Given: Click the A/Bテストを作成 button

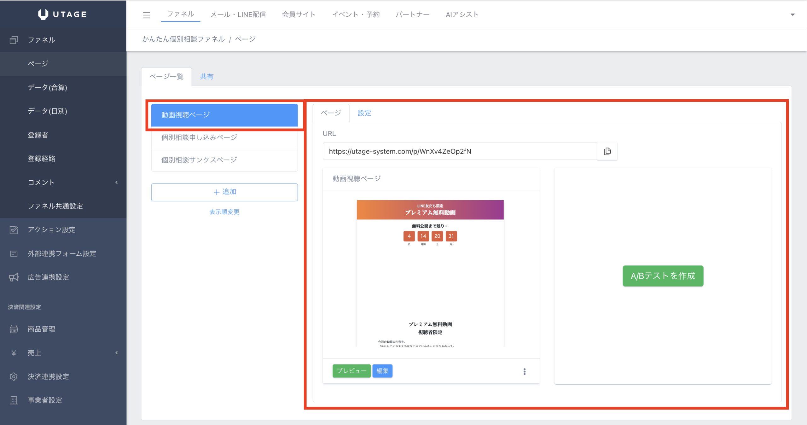Looking at the screenshot, I should (x=663, y=276).
